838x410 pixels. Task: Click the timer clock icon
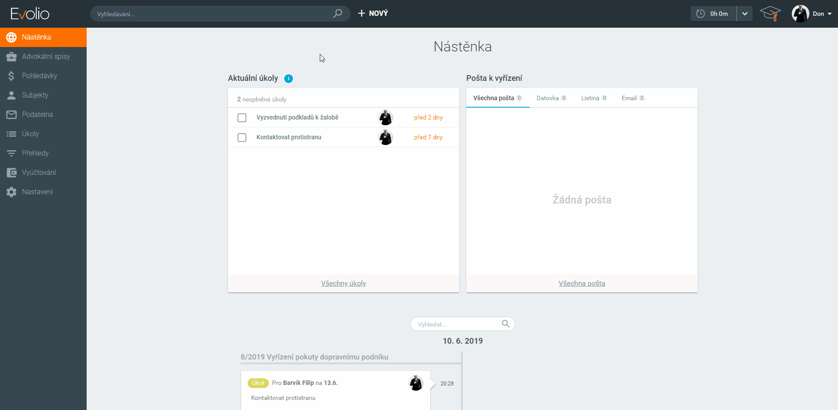[700, 14]
